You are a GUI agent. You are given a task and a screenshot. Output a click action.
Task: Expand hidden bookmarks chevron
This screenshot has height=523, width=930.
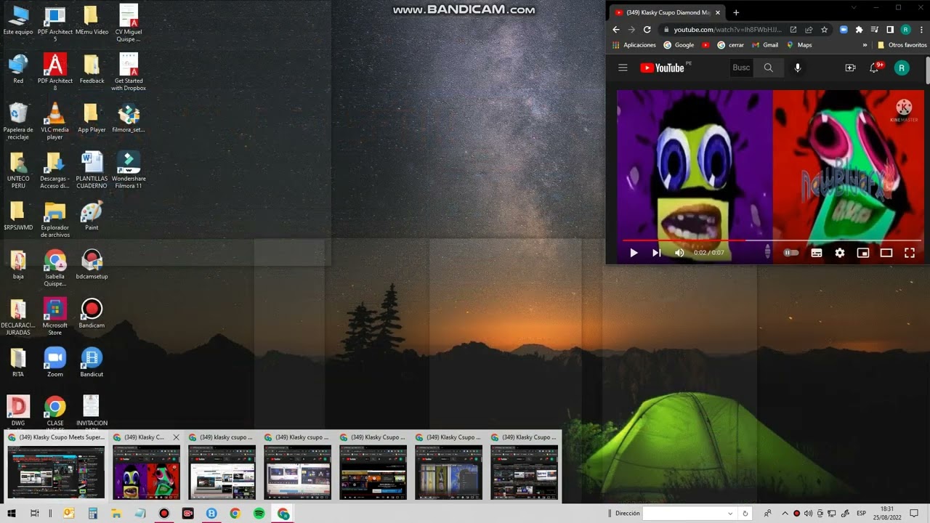coord(865,45)
